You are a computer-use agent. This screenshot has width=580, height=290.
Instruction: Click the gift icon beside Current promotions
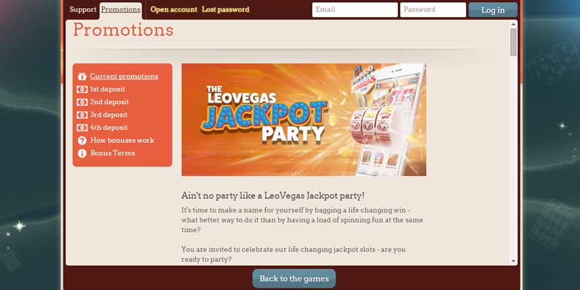click(82, 77)
